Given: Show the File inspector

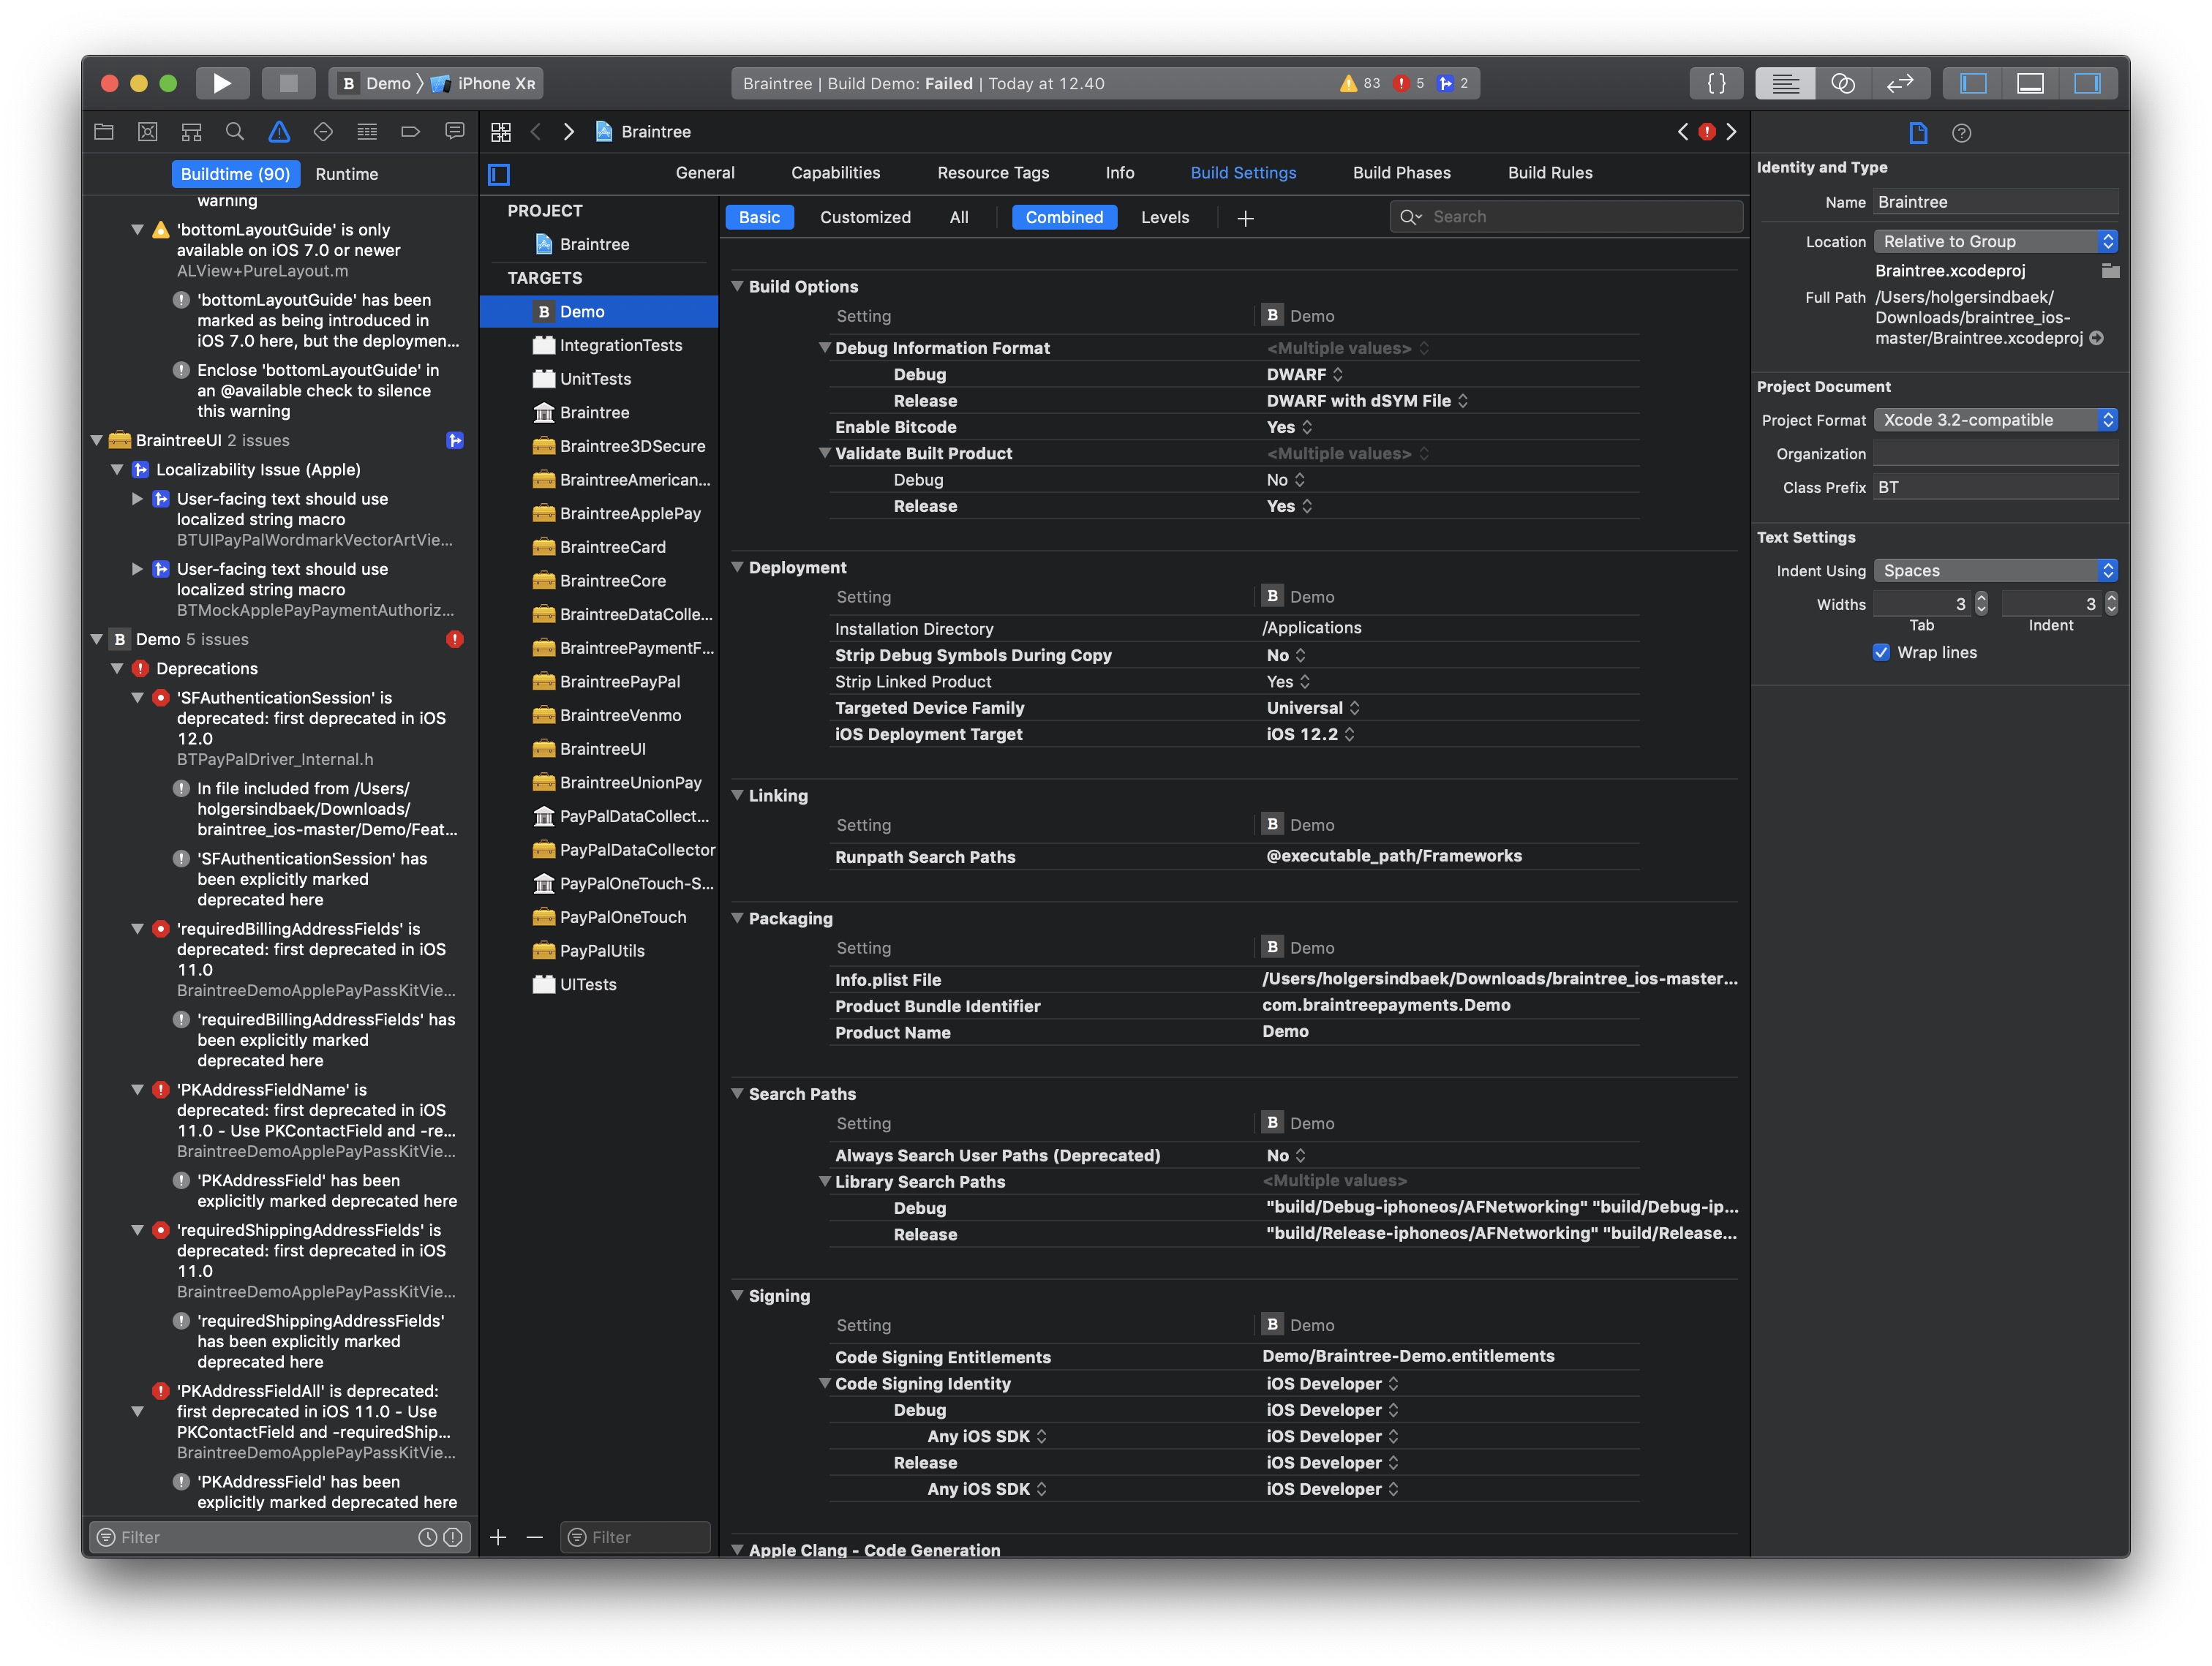Looking at the screenshot, I should click(x=1918, y=133).
